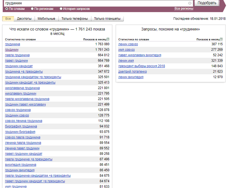Choose the 'История запросов' radio option

pos(61,9)
